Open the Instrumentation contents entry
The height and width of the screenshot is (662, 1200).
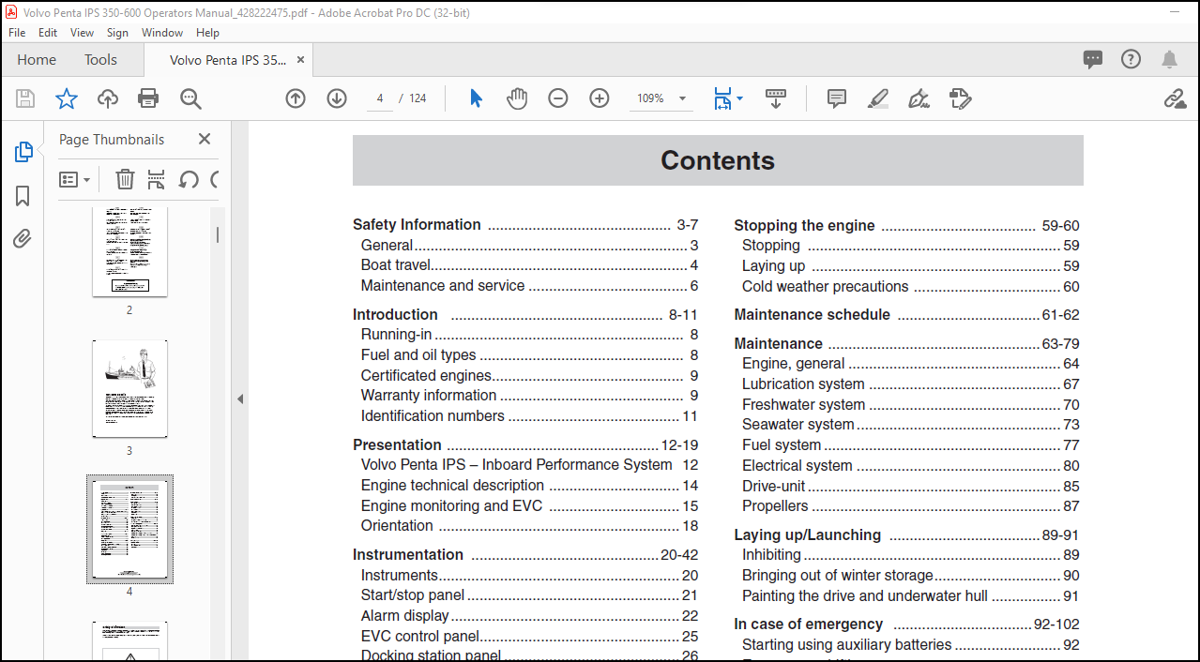(x=525, y=554)
